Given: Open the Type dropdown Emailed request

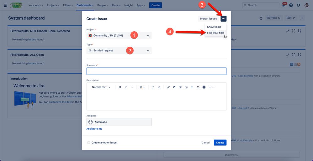Looking at the screenshot, I should 119,50.
